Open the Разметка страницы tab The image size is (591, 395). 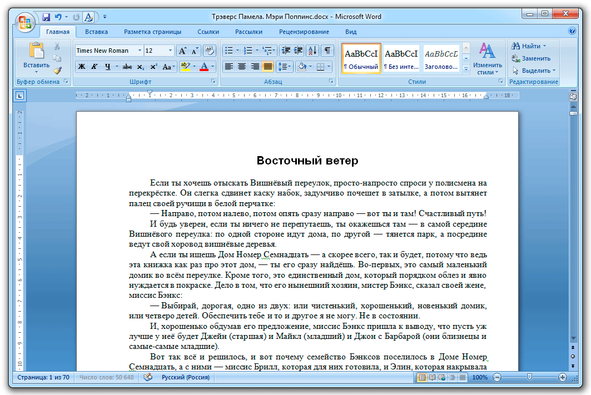coord(153,32)
